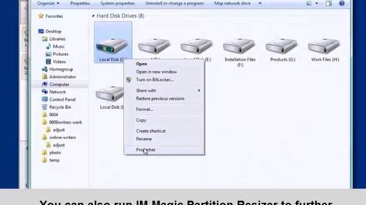The width and height of the screenshot is (366, 205).
Task: Click Map network drive in toolbar
Action: click(232, 3)
